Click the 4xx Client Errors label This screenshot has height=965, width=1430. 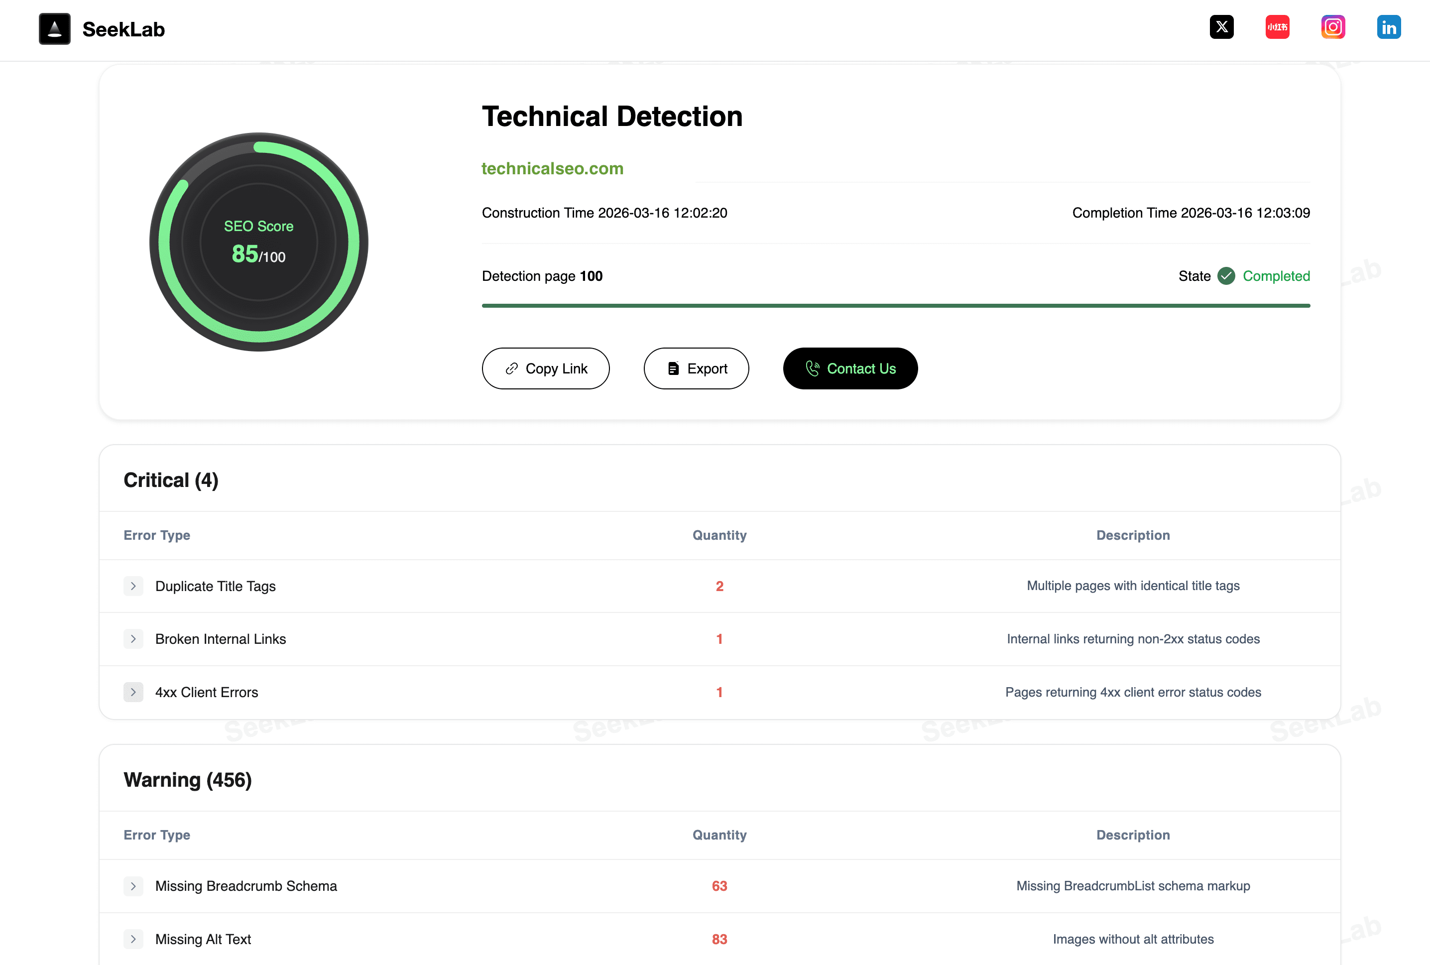tap(206, 692)
